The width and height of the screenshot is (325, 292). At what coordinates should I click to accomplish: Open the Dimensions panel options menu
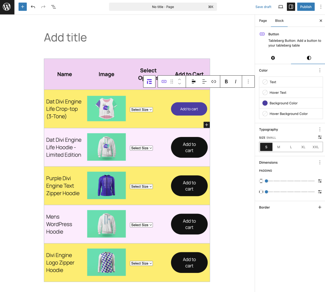(320, 162)
